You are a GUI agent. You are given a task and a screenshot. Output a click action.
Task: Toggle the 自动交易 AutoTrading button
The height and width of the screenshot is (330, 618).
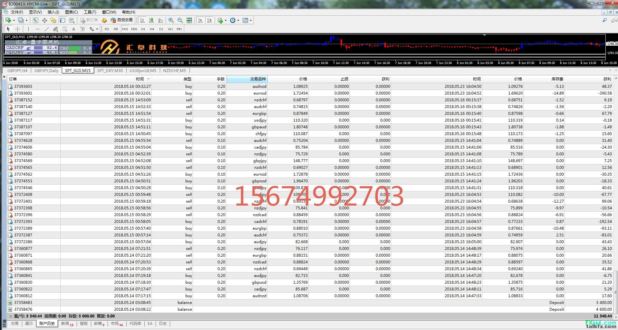click(x=122, y=20)
